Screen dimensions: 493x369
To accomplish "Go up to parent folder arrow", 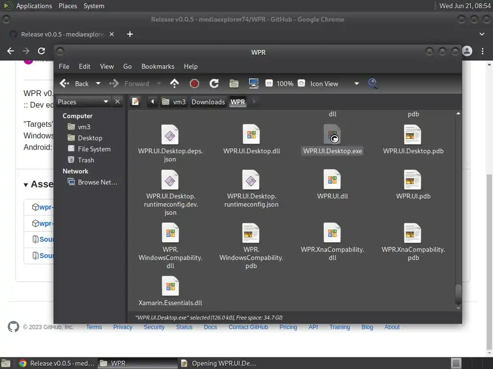I will (174, 84).
